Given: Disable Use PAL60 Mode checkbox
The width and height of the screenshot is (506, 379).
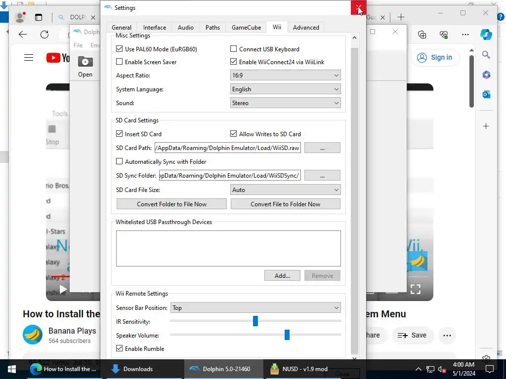Looking at the screenshot, I should [120, 49].
